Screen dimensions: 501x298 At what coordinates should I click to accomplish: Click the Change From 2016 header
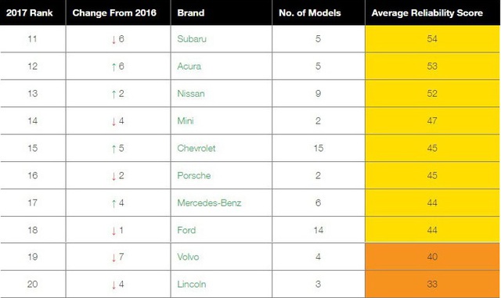click(114, 13)
